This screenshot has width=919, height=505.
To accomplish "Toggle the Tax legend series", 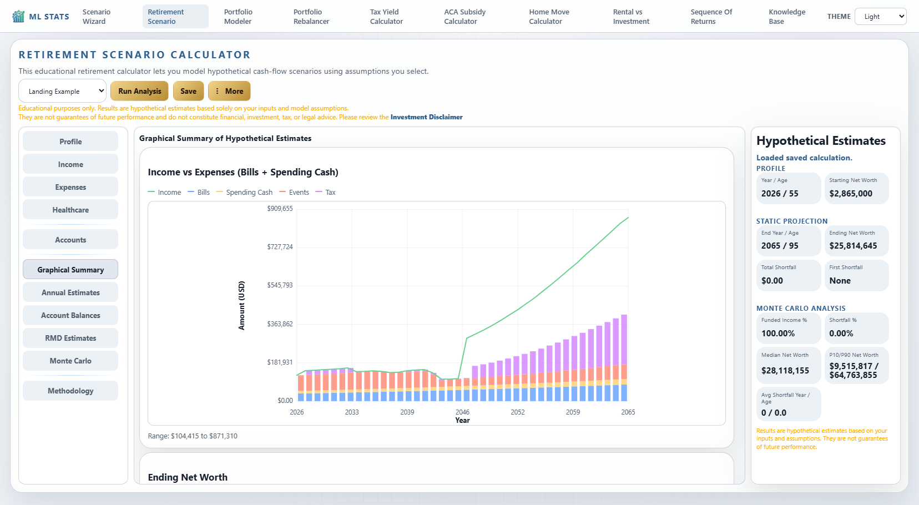I will coord(325,193).
